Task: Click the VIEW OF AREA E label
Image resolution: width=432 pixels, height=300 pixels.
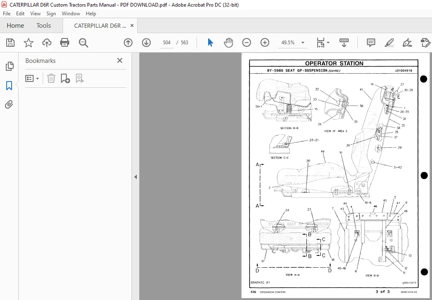Action: click(x=336, y=131)
